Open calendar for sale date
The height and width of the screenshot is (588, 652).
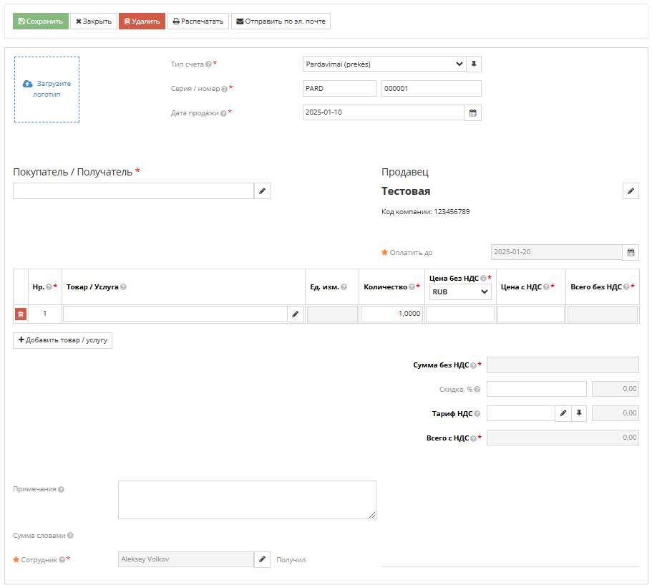(x=472, y=112)
